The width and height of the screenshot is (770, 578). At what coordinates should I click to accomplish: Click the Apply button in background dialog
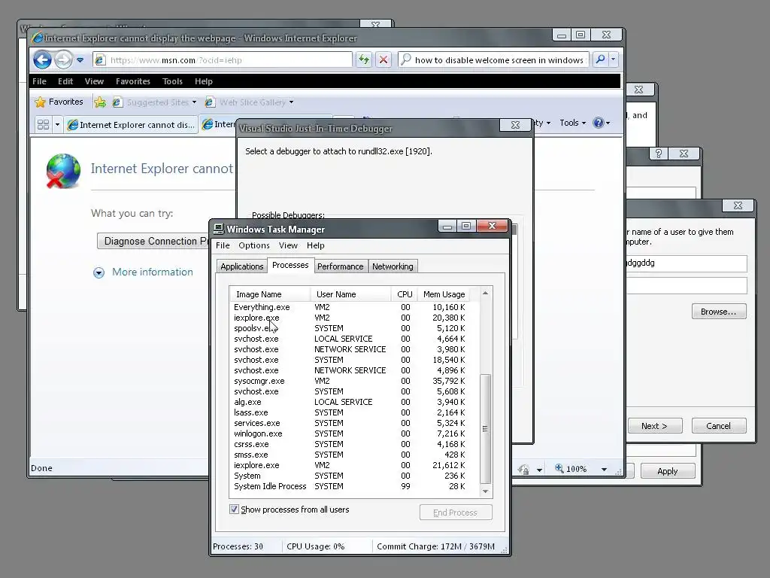point(668,471)
